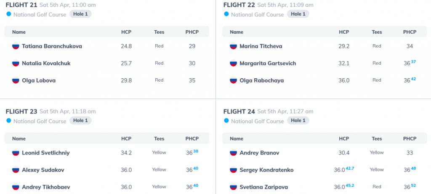Open Alexey Sudakov's player entry

click(43, 170)
